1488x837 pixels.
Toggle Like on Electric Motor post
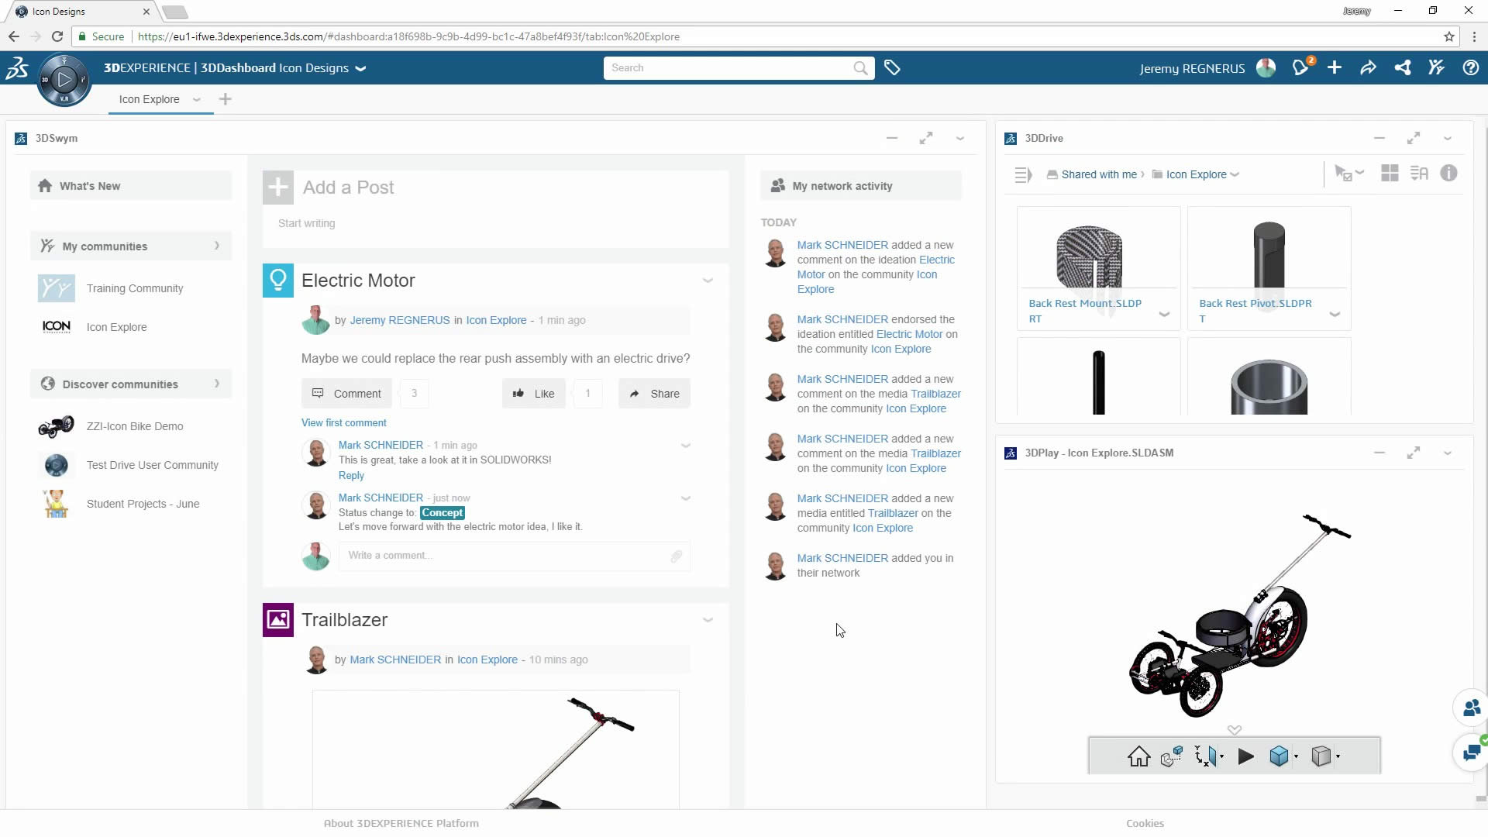tap(534, 394)
